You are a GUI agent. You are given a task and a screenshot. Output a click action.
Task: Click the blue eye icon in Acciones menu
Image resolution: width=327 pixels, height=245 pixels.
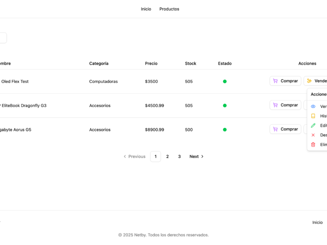[x=313, y=107]
